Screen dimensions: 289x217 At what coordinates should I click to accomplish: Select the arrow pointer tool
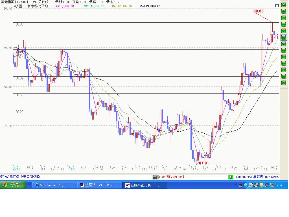284,5
